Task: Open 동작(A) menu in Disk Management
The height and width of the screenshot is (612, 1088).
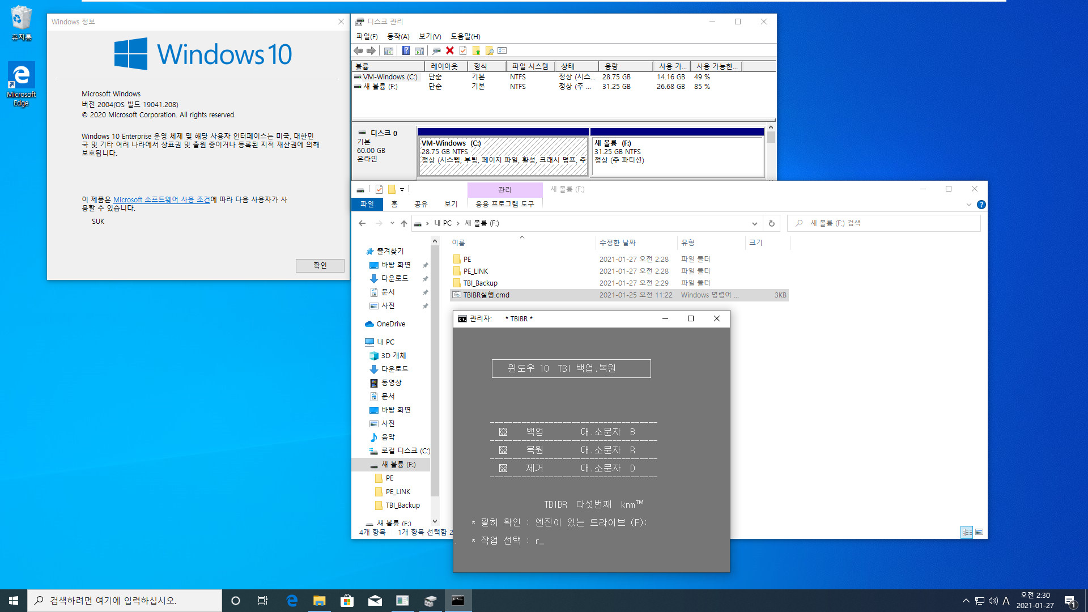Action: tap(398, 36)
